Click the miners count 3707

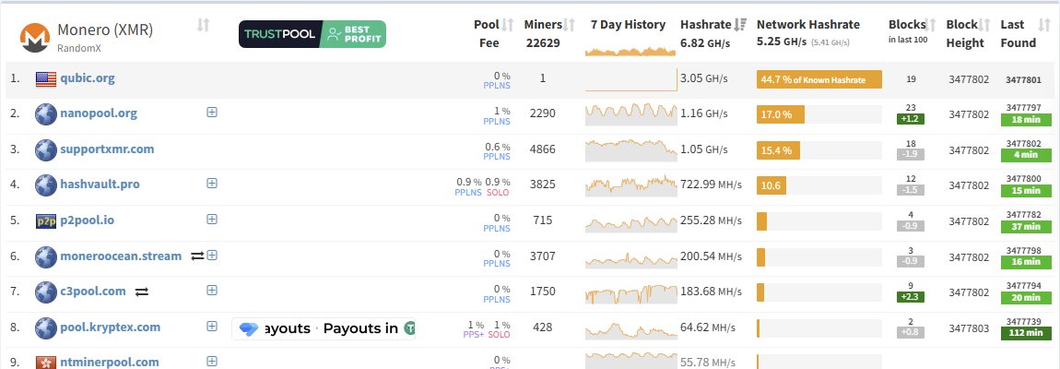pyautogui.click(x=542, y=256)
